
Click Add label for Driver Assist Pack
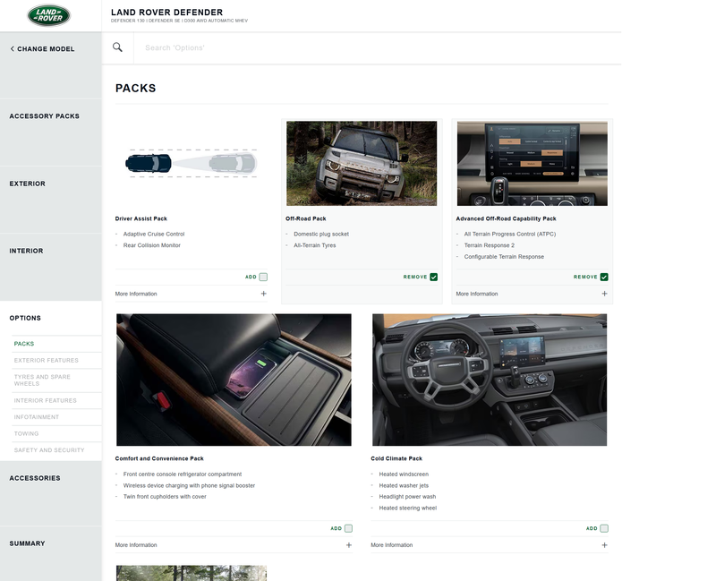point(251,277)
